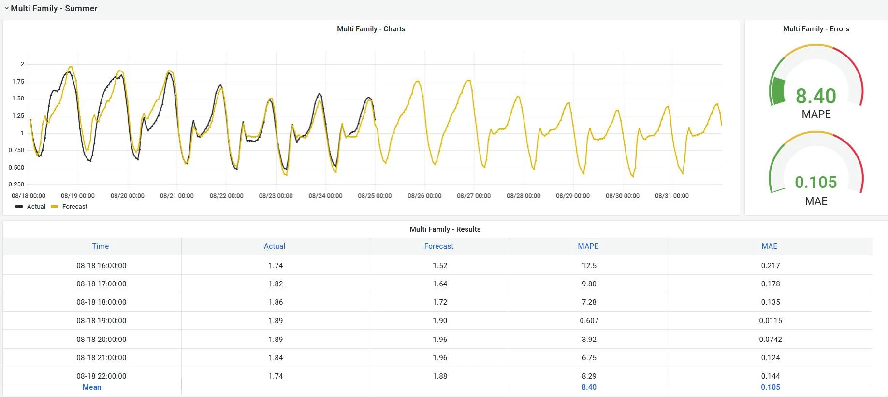
Task: Toggle the Forecast series in legend
Action: pyautogui.click(x=75, y=207)
